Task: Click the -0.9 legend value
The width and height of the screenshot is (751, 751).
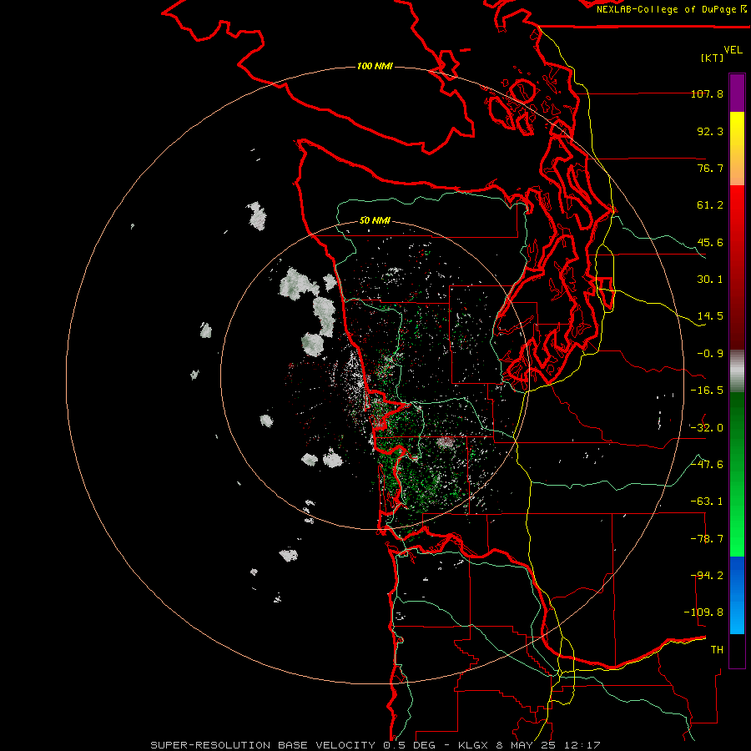Action: [x=710, y=354]
